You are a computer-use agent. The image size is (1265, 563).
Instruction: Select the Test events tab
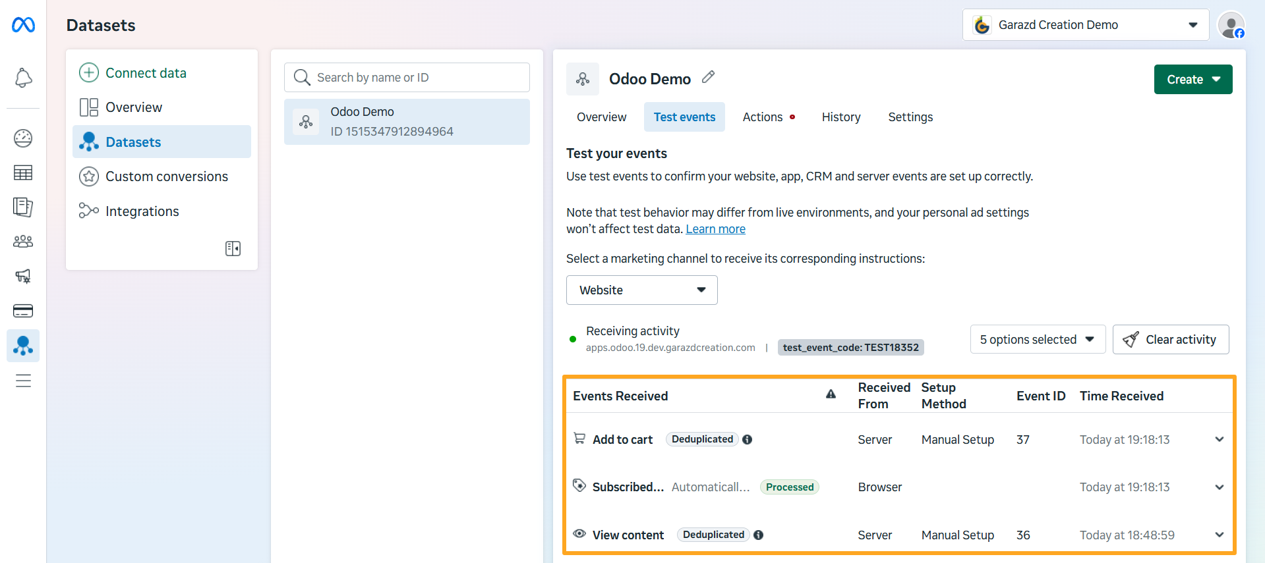click(684, 117)
